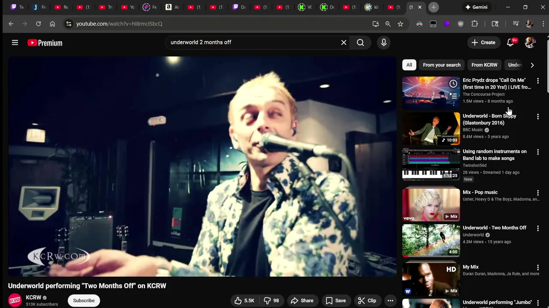Screen dimensions: 549x308
Task: Open a new browser tab
Action: [434, 7]
